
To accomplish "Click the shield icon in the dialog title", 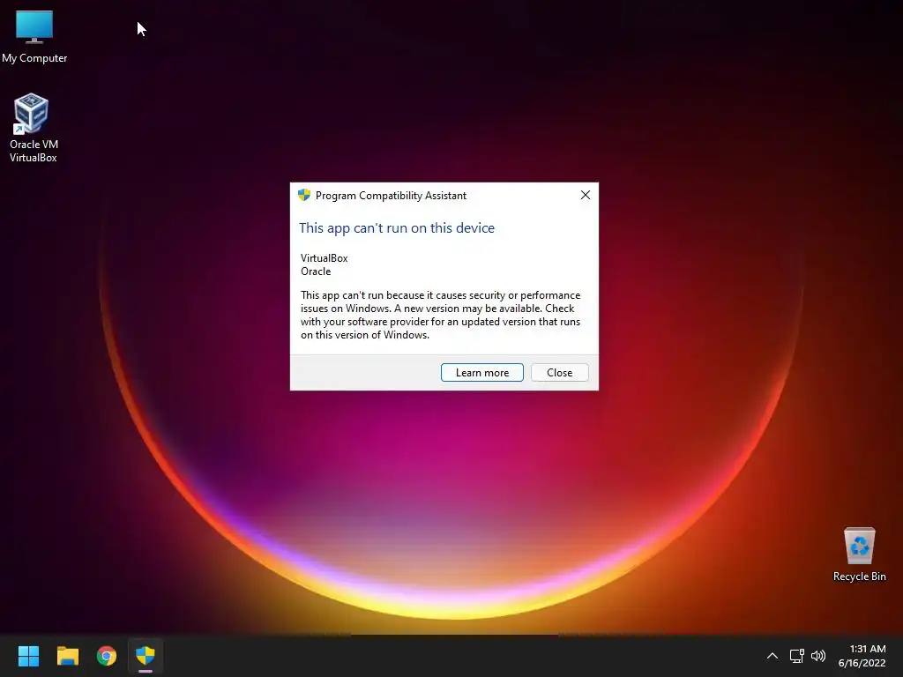I will tap(304, 195).
